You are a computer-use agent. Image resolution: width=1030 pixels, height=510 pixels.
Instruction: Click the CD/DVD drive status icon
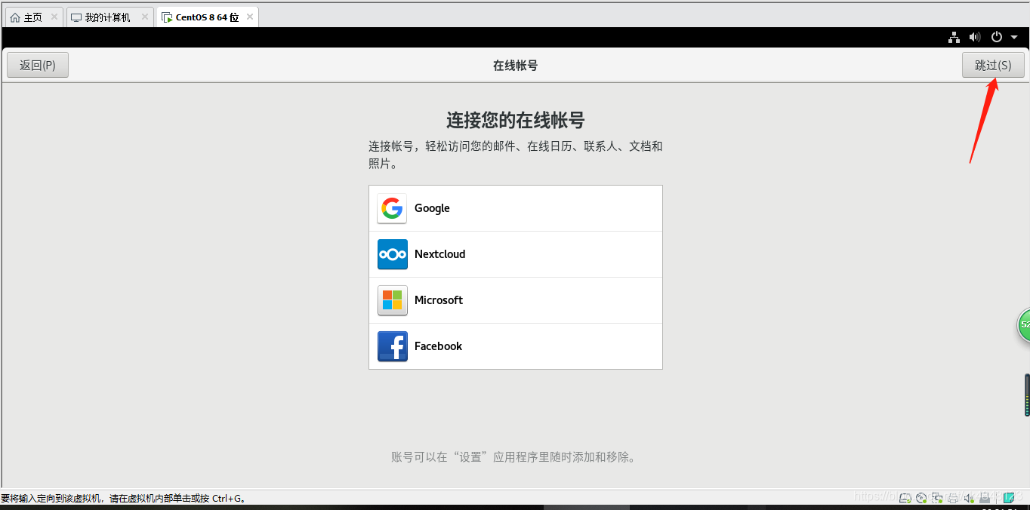coord(921,497)
